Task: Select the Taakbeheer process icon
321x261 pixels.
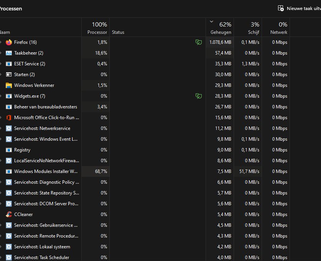Action: pyautogui.click(x=9, y=53)
